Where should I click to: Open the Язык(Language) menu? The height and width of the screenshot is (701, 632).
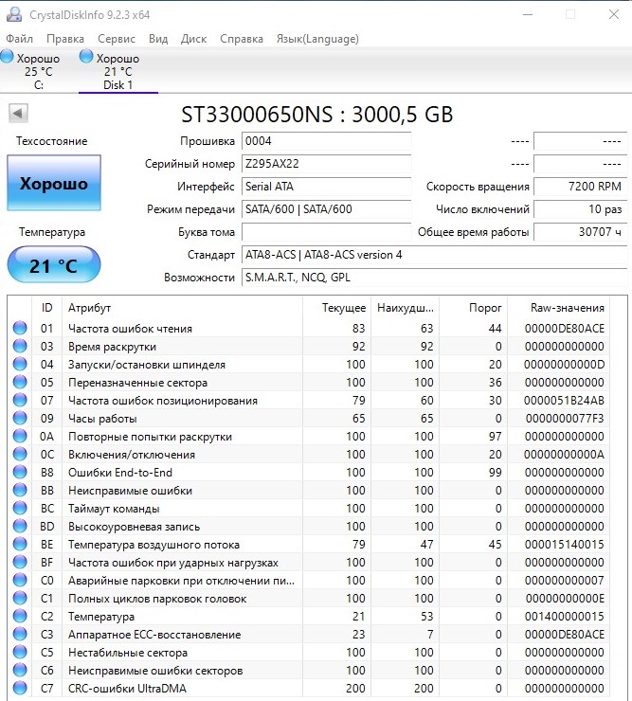point(317,39)
